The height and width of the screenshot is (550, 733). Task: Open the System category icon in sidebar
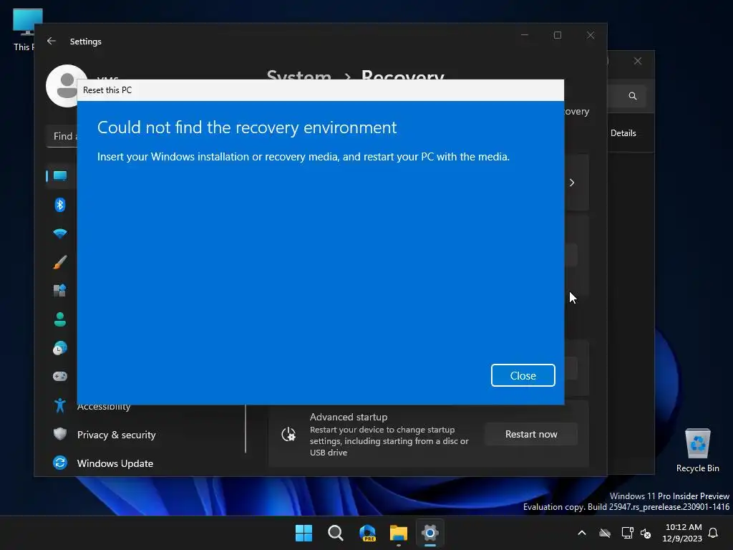point(60,176)
